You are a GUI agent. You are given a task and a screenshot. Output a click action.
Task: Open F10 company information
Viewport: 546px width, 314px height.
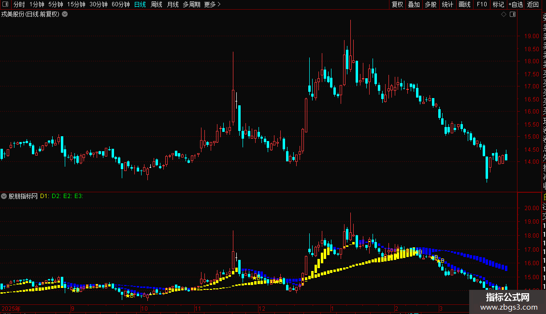click(482, 4)
